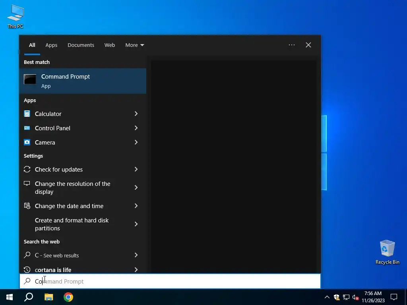This screenshot has height=305, width=407.
Task: Click the taskbar Search magnifier icon
Action: (29, 297)
